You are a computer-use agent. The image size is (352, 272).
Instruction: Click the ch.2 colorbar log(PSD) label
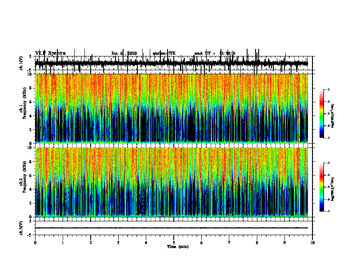[x=333, y=189]
